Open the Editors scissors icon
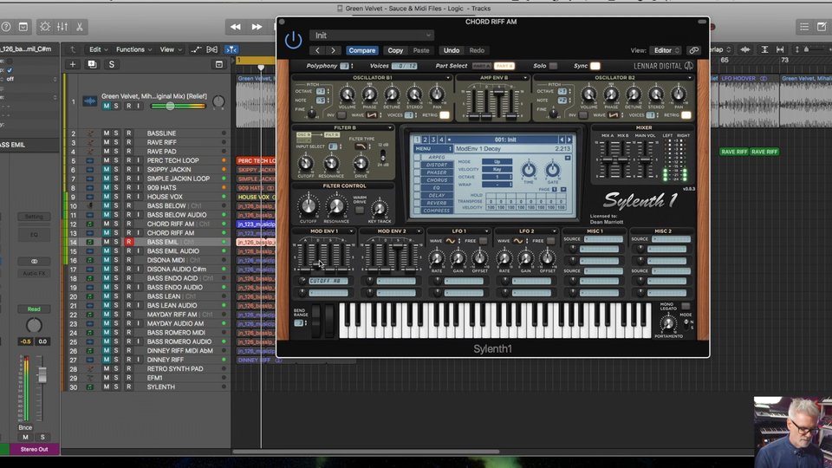Image resolution: width=832 pixels, height=468 pixels. [80, 27]
